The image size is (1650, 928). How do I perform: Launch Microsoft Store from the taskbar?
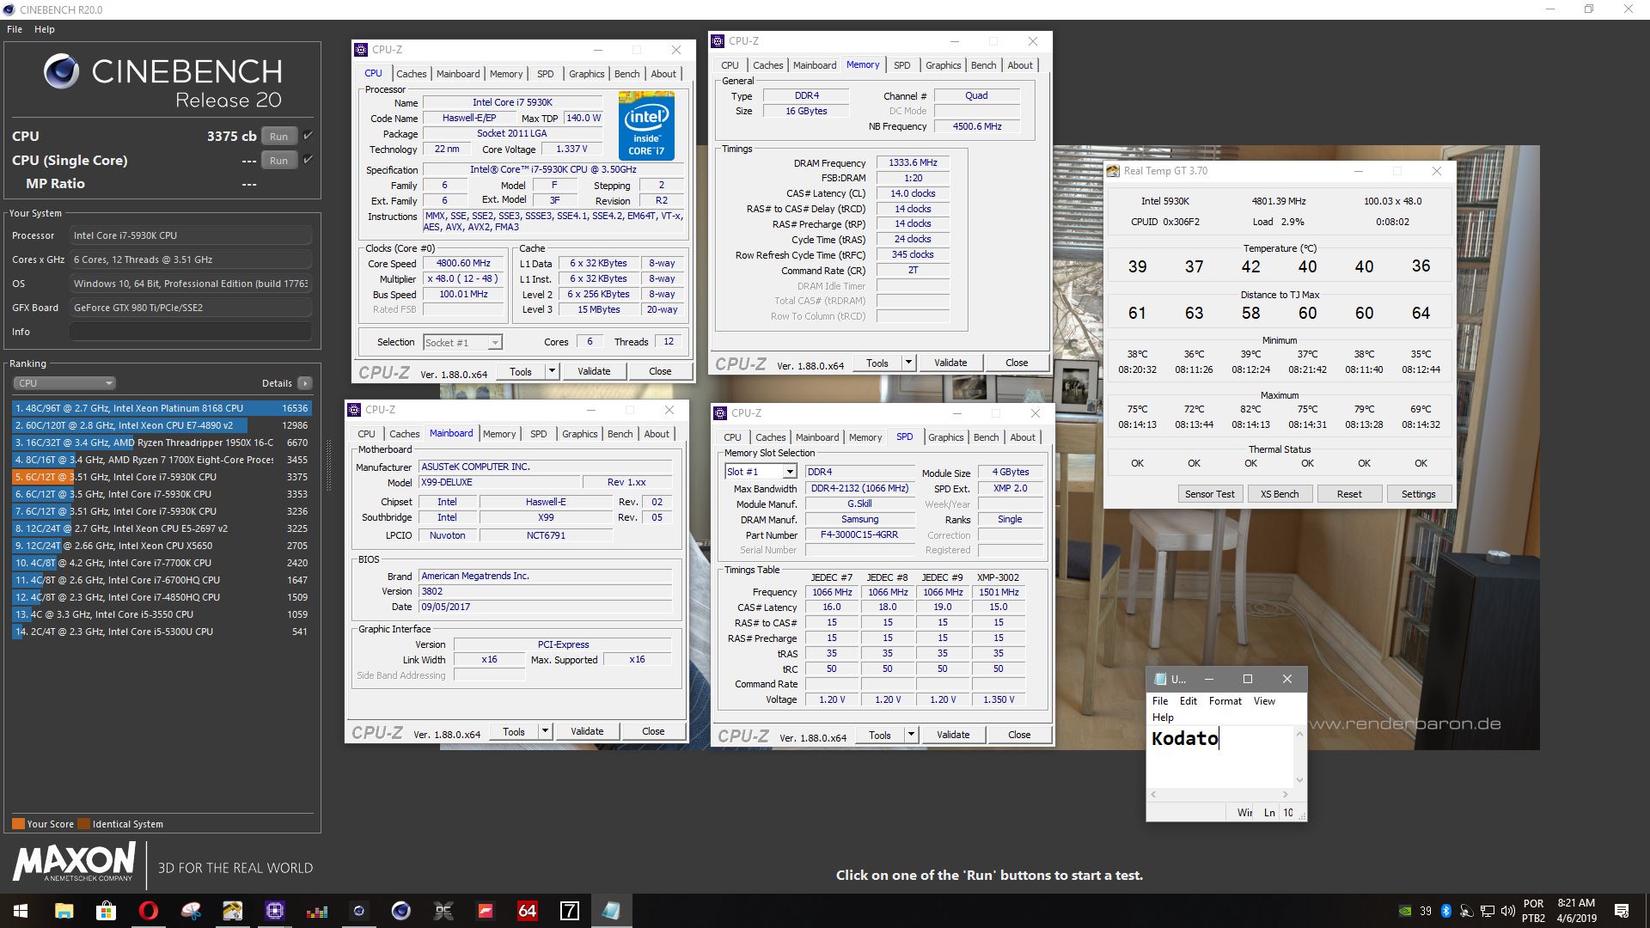pyautogui.click(x=106, y=911)
